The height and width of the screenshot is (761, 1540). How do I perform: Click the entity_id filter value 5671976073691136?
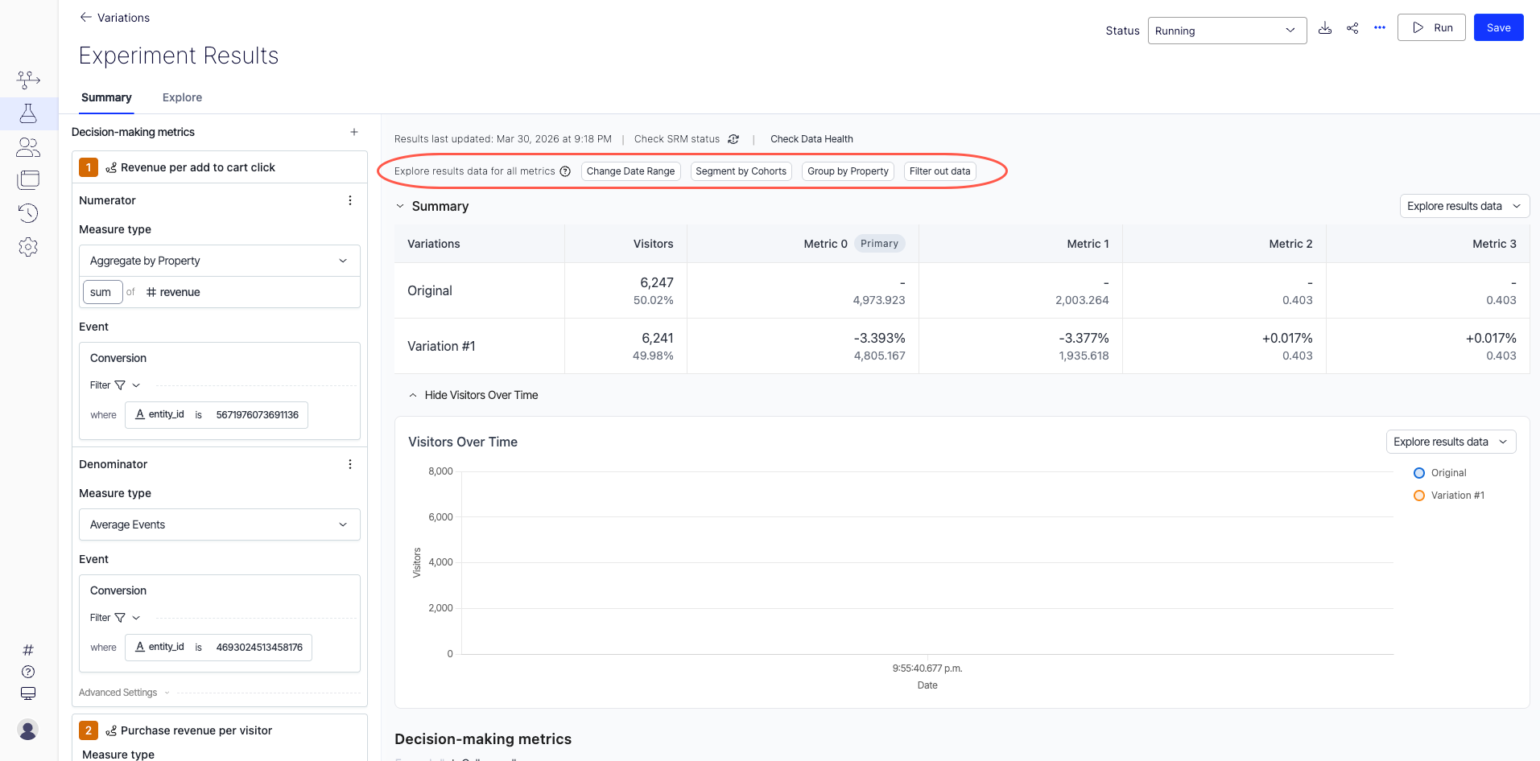257,415
